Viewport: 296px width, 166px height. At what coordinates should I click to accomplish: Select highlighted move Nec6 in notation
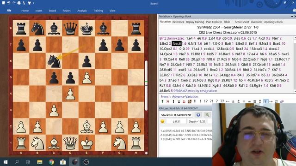tap(177, 43)
